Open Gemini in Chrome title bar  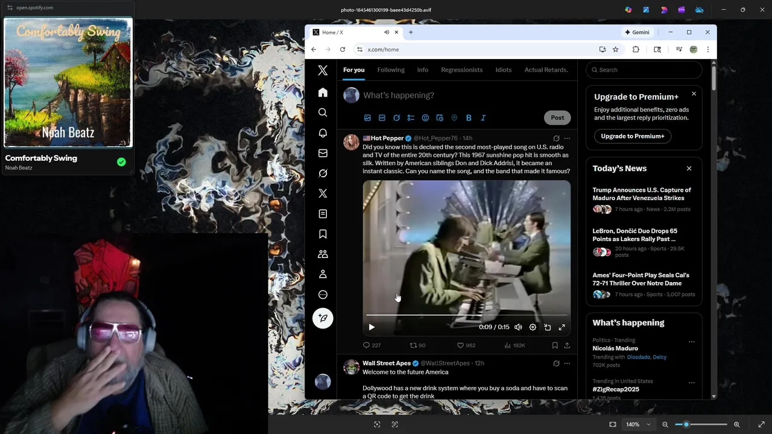click(x=637, y=33)
